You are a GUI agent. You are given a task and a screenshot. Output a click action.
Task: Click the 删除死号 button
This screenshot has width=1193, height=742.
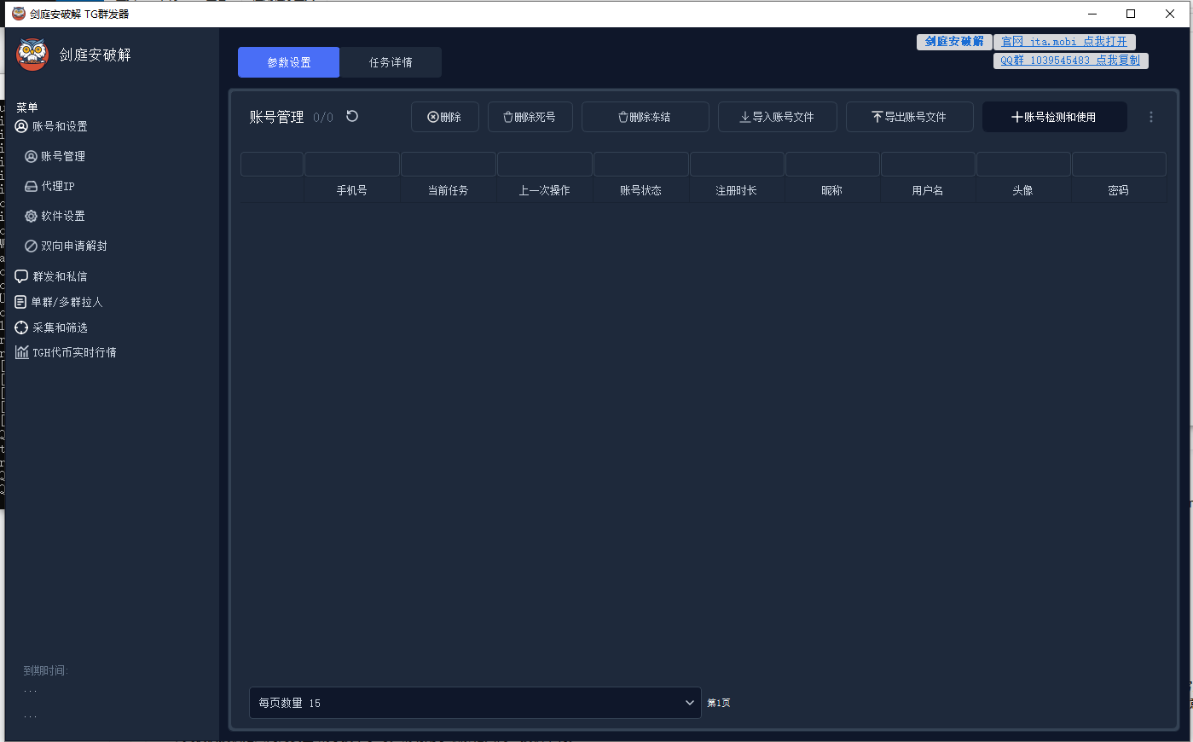pos(530,117)
